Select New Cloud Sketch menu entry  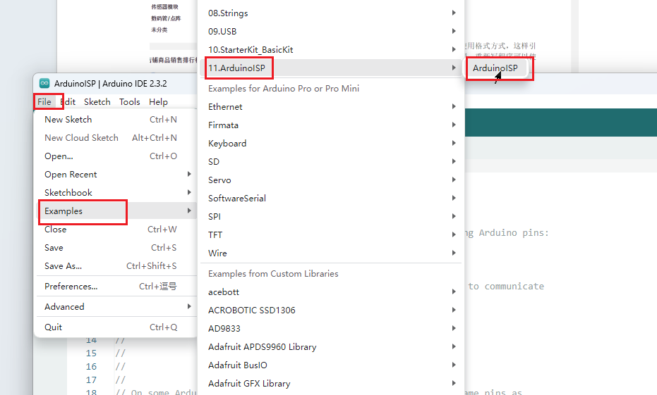81,138
